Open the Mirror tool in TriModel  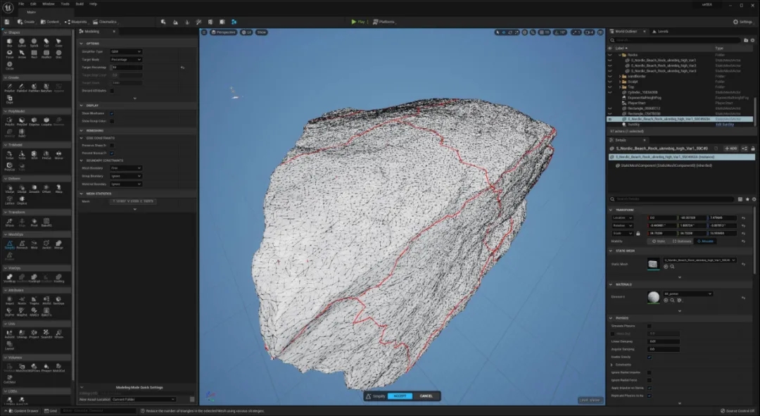pos(58,155)
